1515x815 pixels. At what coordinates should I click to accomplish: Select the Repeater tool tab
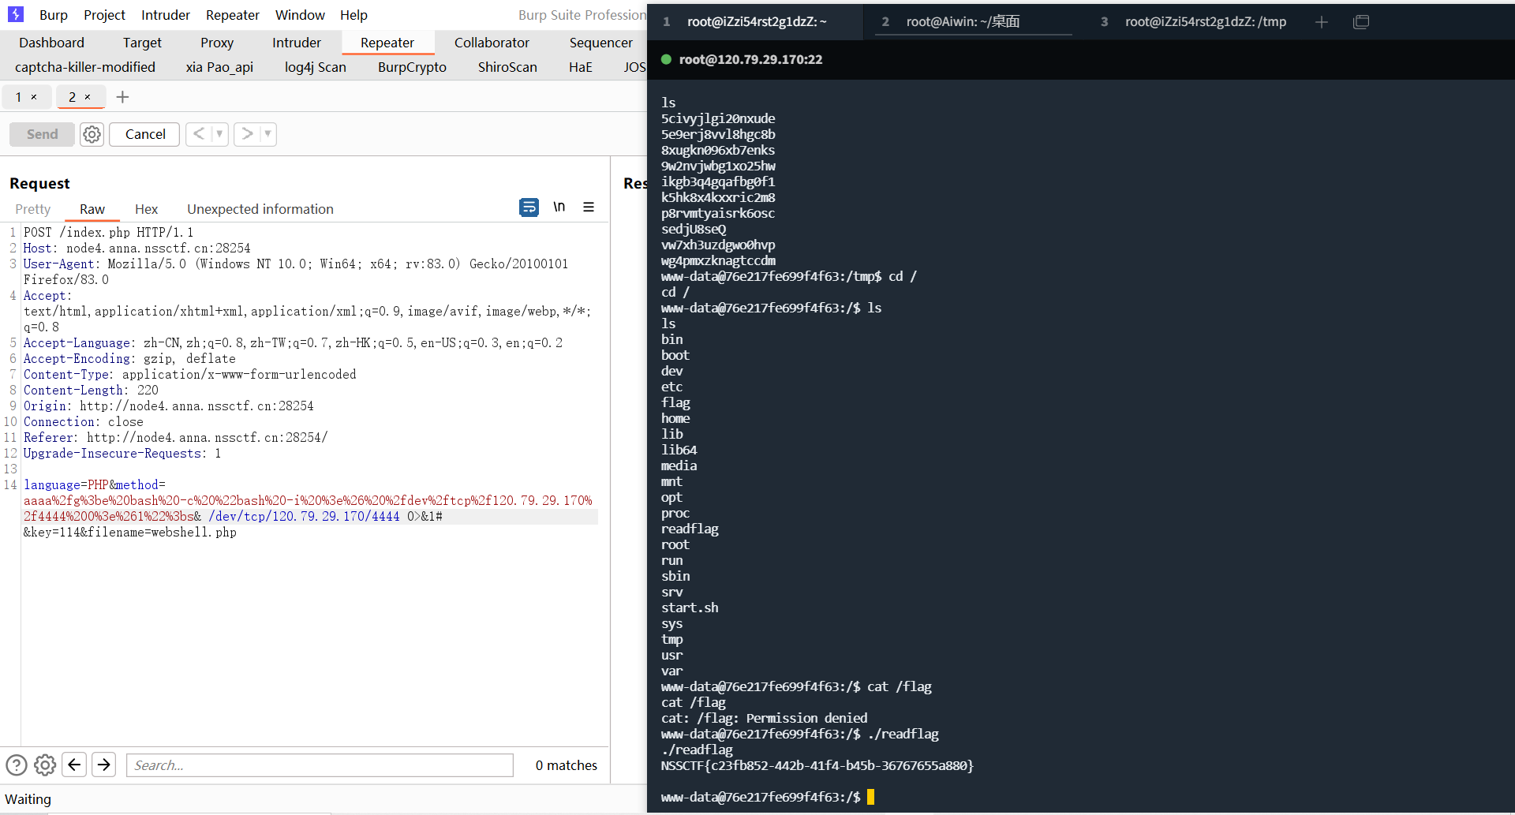click(x=387, y=43)
